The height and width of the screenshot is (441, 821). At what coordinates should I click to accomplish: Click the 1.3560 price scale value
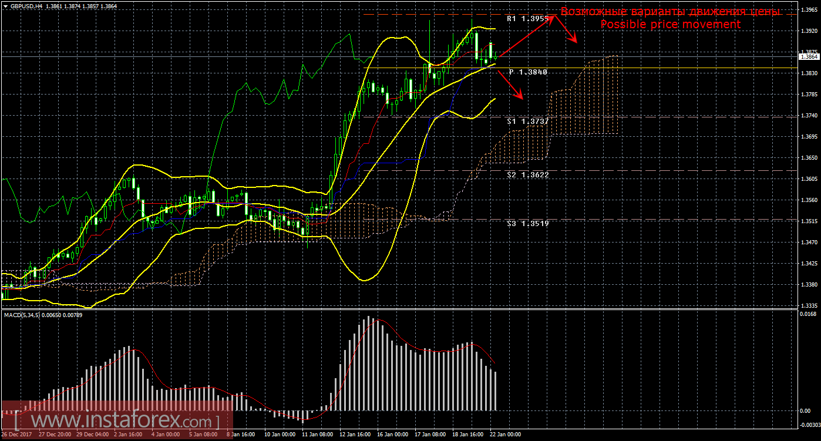coord(809,200)
